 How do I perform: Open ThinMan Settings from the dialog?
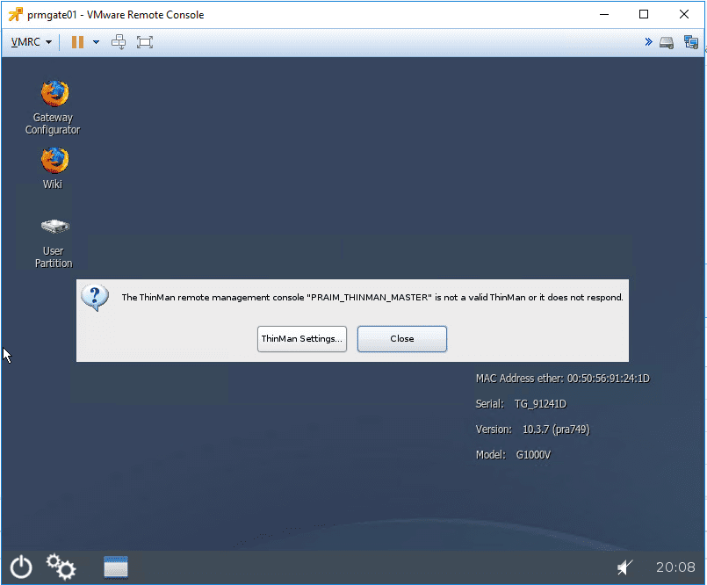pos(301,338)
